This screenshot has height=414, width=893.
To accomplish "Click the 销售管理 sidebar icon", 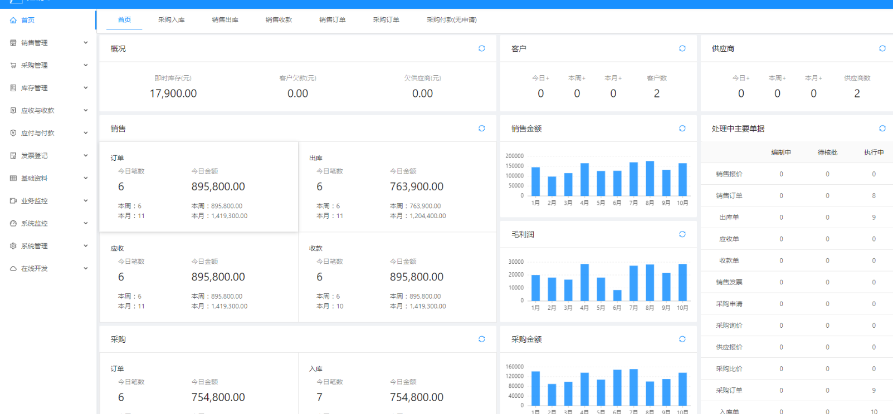I will (13, 43).
